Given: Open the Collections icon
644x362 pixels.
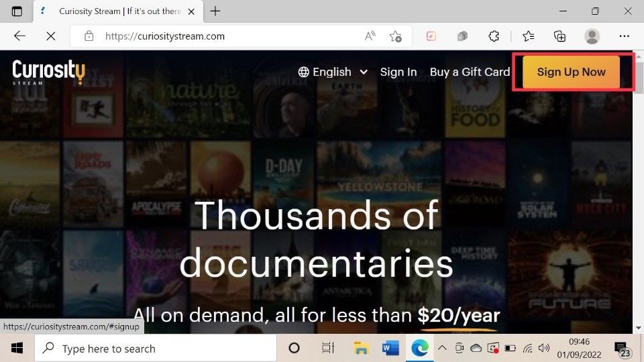Looking at the screenshot, I should [559, 36].
